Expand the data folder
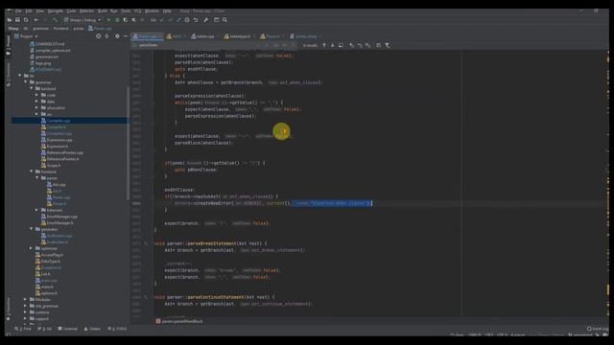614x345 pixels. click(36, 102)
